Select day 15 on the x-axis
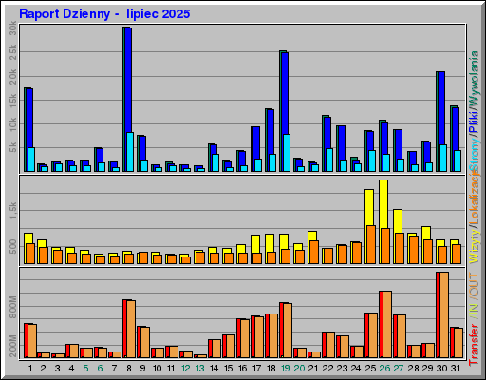The height and width of the screenshot is (380, 486). pos(229,369)
